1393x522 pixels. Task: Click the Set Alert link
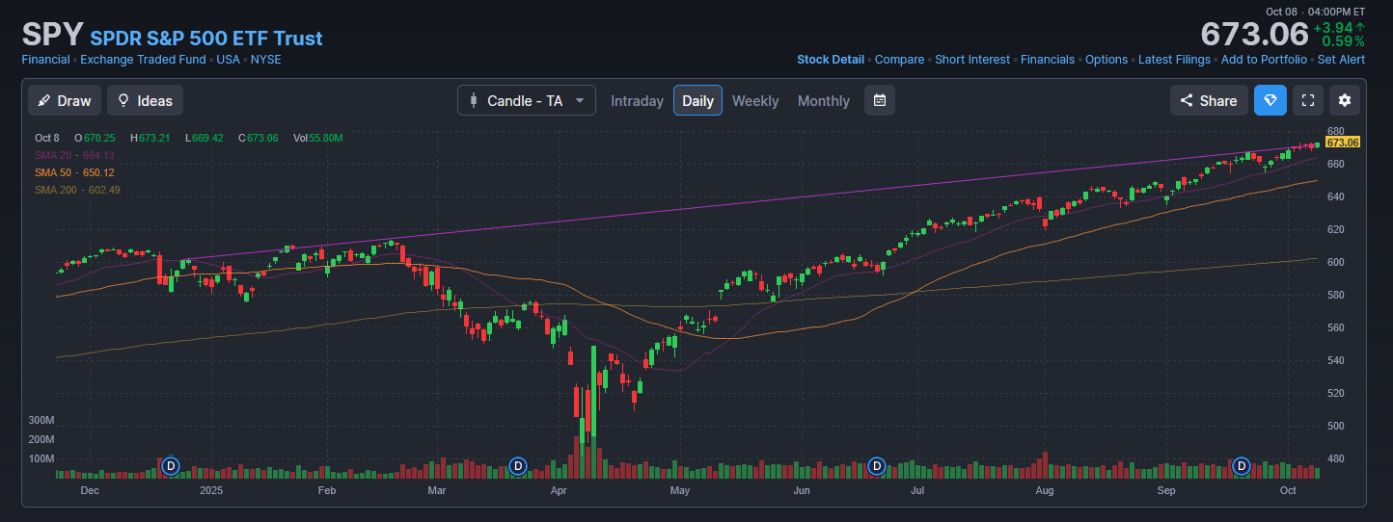[x=1341, y=60]
